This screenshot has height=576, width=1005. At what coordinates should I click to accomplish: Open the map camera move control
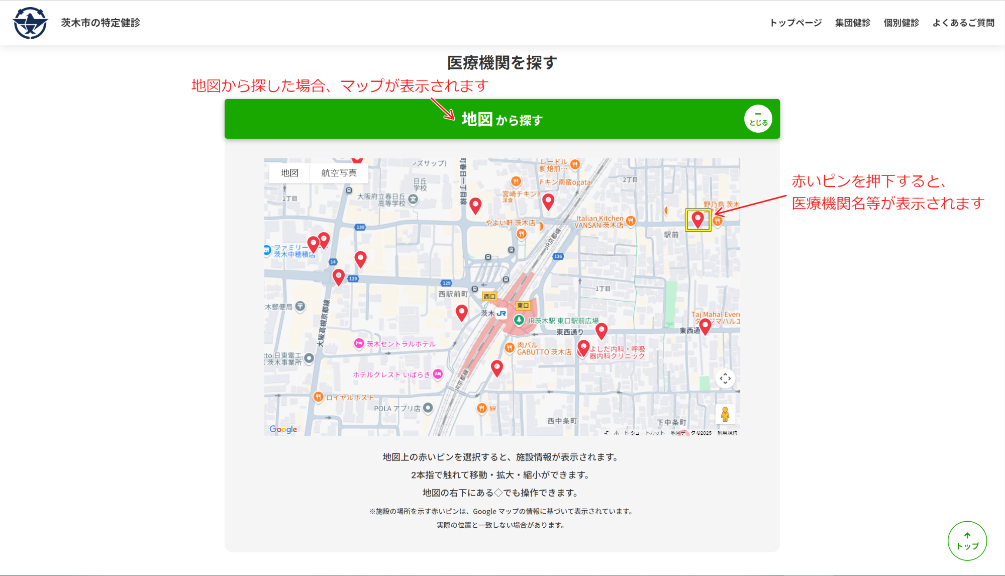point(725,378)
